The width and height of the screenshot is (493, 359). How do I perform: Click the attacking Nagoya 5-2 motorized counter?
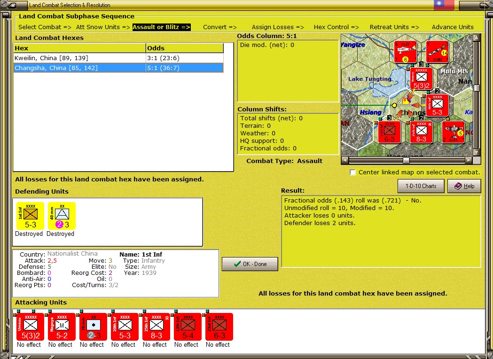click(x=62, y=327)
